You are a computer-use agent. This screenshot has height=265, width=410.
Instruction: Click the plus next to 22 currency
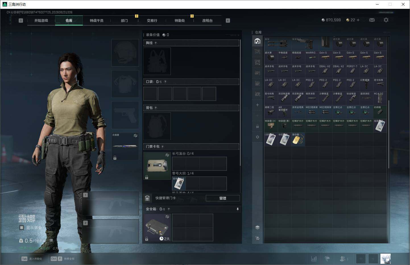pos(358,20)
